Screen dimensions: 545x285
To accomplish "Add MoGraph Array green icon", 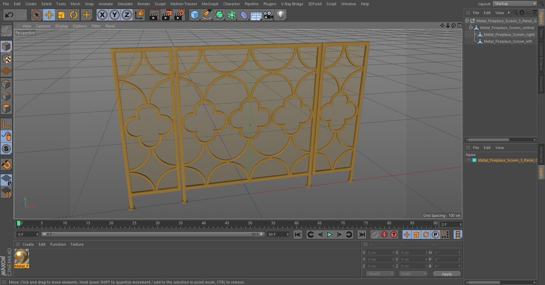I will coord(232,15).
